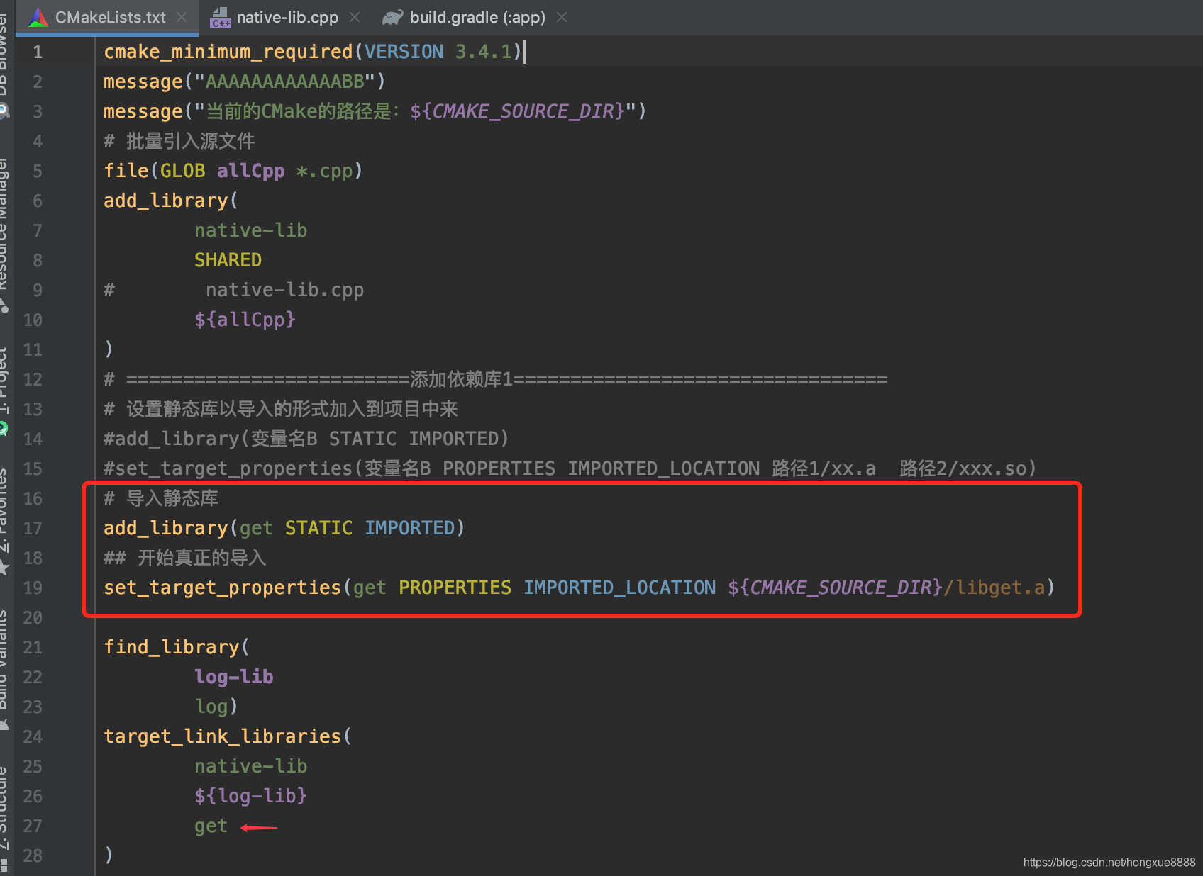The image size is (1203, 876).
Task: Click *.cpp glob pattern on line 5
Action: pyautogui.click(x=324, y=171)
